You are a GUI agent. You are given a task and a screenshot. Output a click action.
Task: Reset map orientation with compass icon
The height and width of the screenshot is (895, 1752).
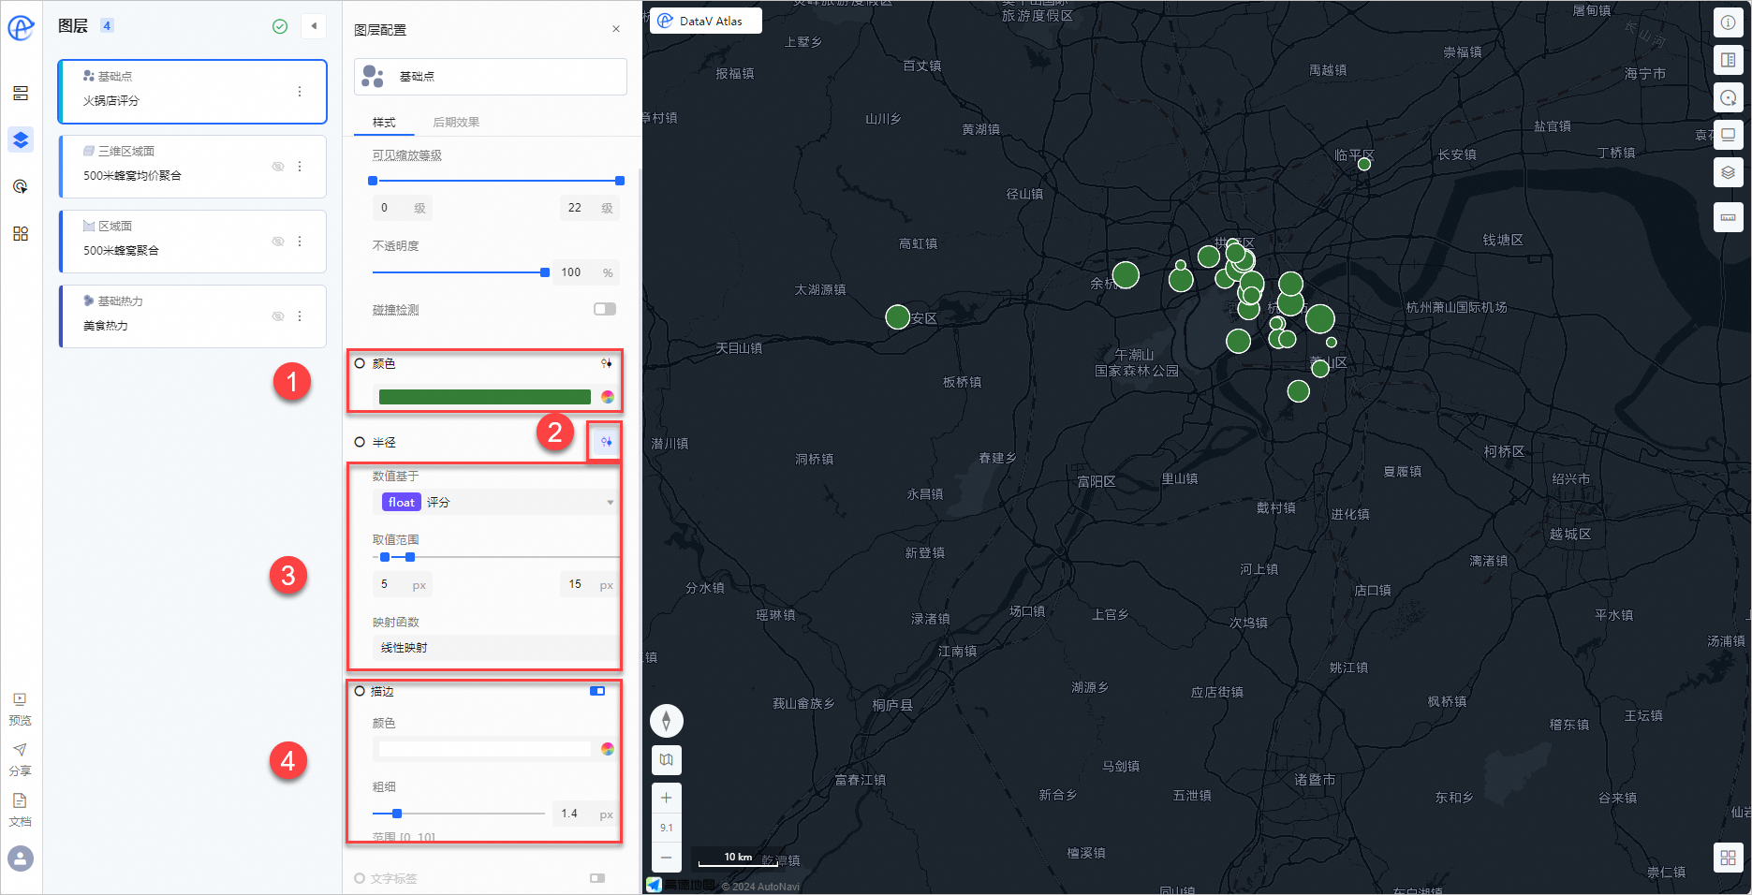pyautogui.click(x=667, y=721)
